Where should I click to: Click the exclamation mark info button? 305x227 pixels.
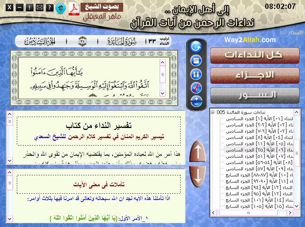[x=30, y=8]
